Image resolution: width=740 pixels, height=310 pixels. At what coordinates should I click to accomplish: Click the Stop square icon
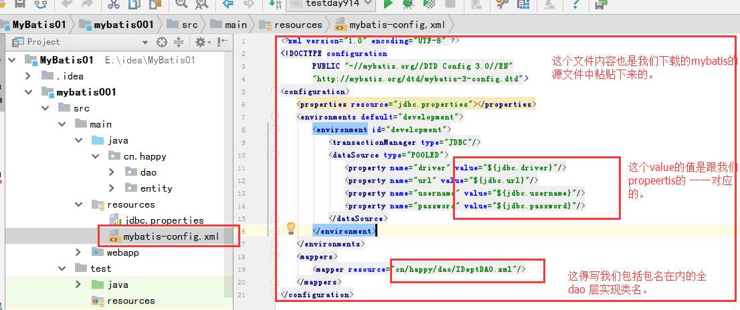pyautogui.click(x=450, y=4)
